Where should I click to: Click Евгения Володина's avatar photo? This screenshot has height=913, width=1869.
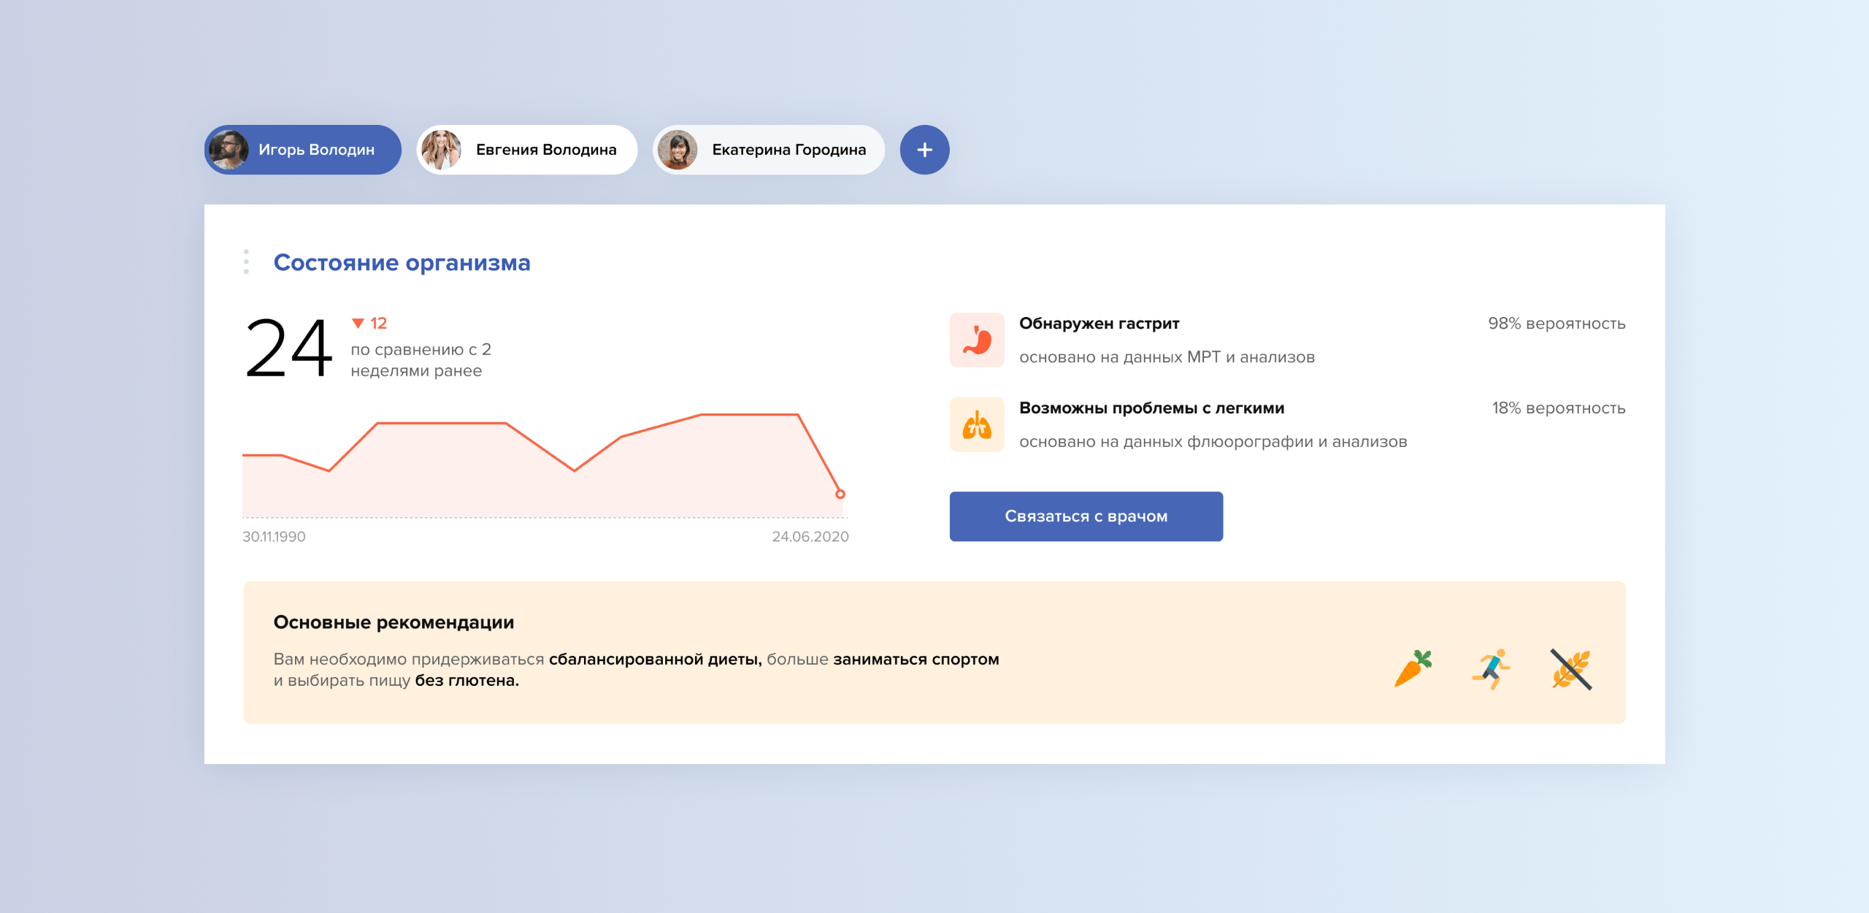(442, 150)
